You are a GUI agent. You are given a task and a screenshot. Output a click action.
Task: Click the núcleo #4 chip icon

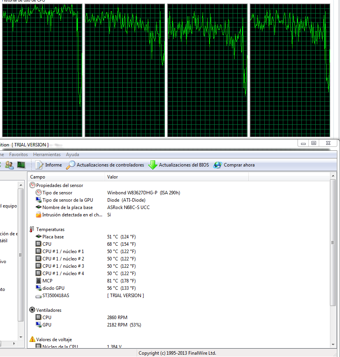pos(39,273)
